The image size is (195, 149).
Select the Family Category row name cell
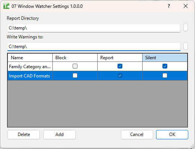(x=30, y=66)
